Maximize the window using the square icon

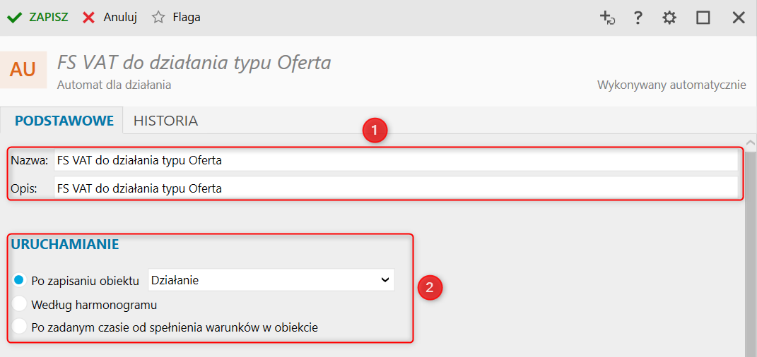(x=703, y=18)
